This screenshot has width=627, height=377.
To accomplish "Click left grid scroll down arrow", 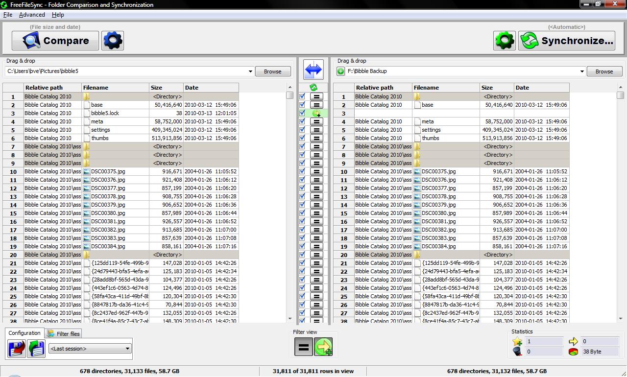I will click(290, 319).
